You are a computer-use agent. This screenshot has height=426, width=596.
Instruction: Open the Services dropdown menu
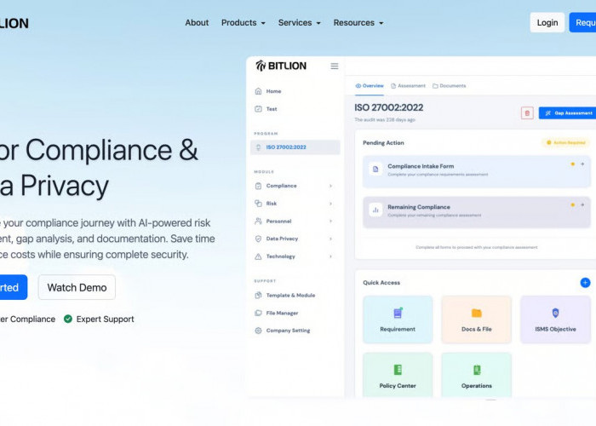click(299, 23)
